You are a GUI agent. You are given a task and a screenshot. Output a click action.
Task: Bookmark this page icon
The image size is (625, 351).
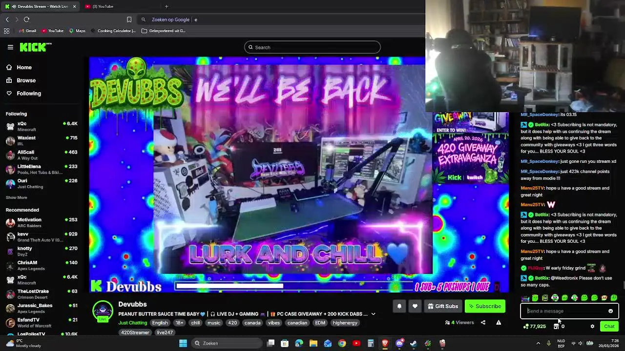(129, 19)
